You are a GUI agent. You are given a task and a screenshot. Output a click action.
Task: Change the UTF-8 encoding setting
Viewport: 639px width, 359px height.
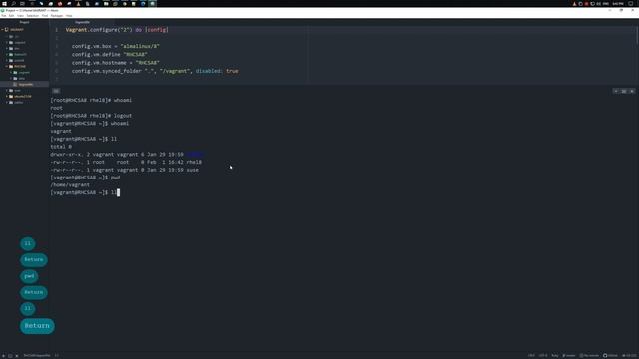tap(543, 356)
